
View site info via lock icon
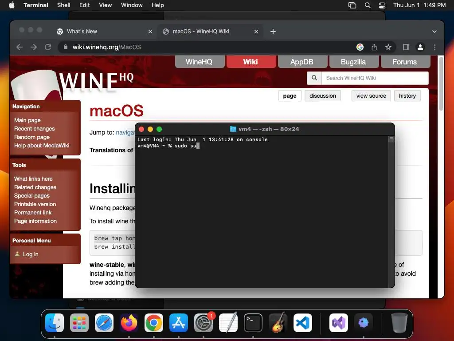point(66,47)
